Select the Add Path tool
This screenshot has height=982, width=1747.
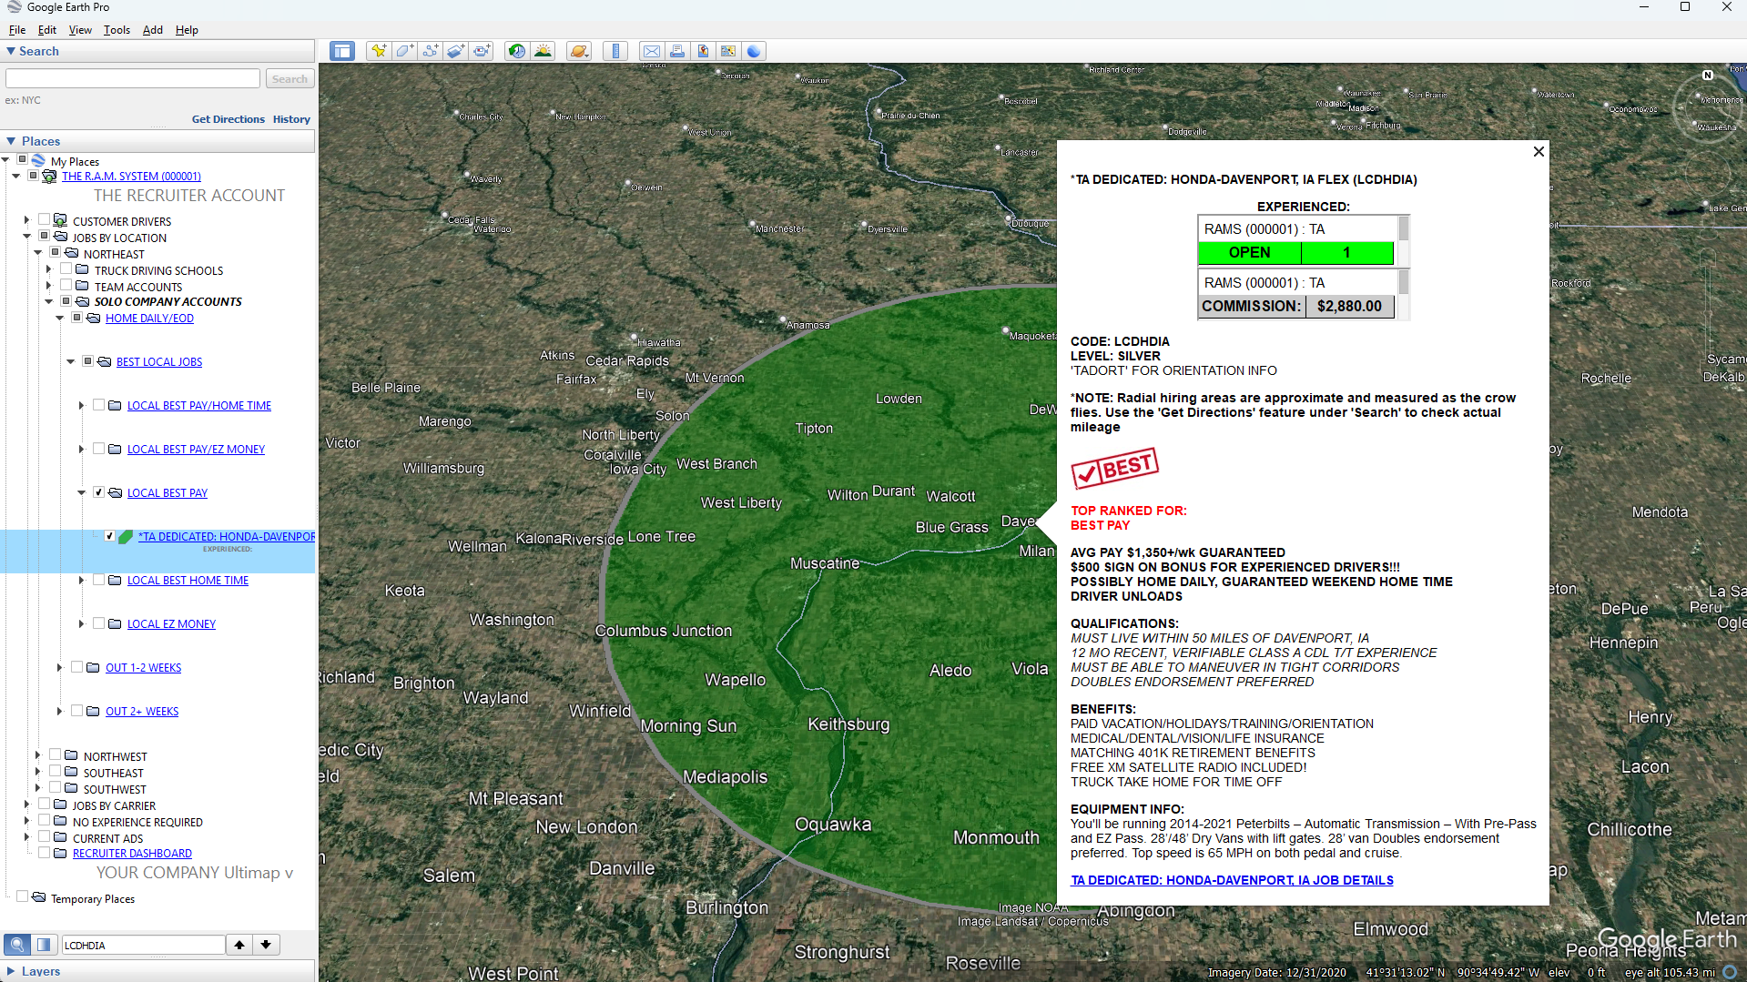click(x=430, y=51)
